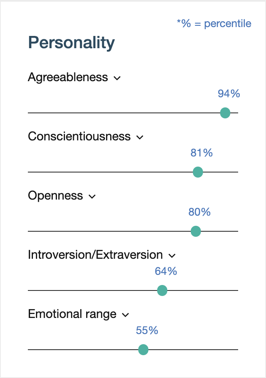The image size is (266, 378).
Task: Expand the Emotional range trait details
Action: pos(125,315)
